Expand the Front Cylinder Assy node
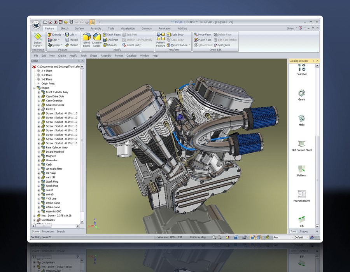The height and width of the screenshot is (272, 350). coord(38,92)
